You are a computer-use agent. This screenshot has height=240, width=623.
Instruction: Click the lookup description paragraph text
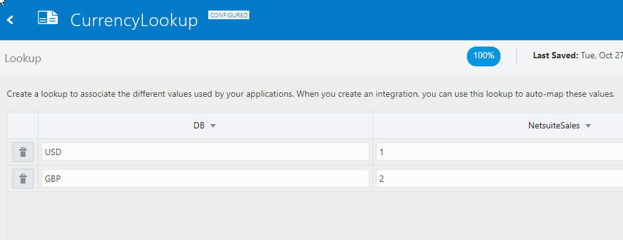311,94
